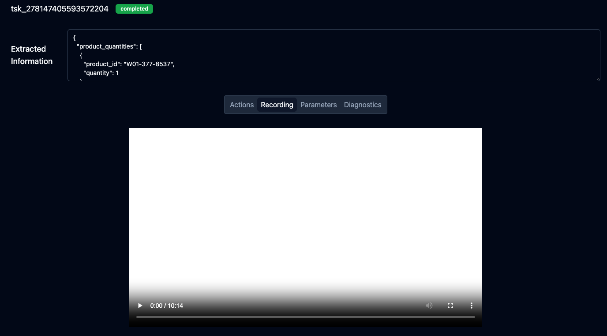This screenshot has width=607, height=336.
Task: Open the video's three-dot options menu
Action: [x=472, y=306]
